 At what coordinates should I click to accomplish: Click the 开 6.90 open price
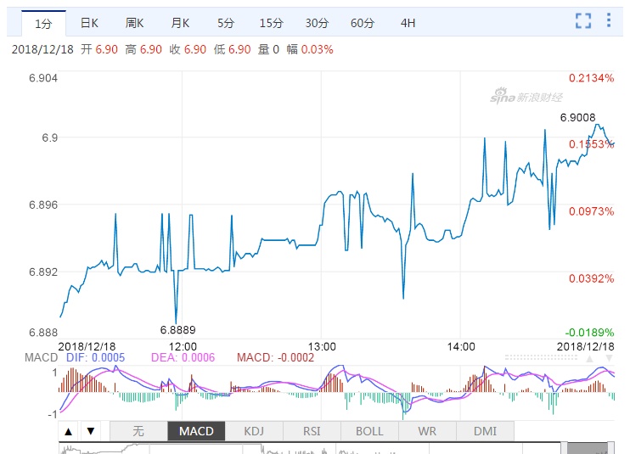pos(99,49)
